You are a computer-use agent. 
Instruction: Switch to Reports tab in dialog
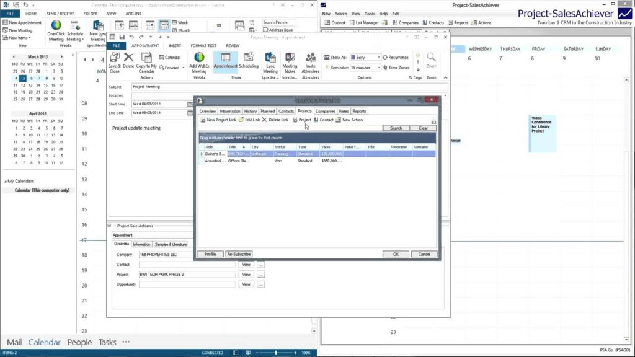point(359,112)
